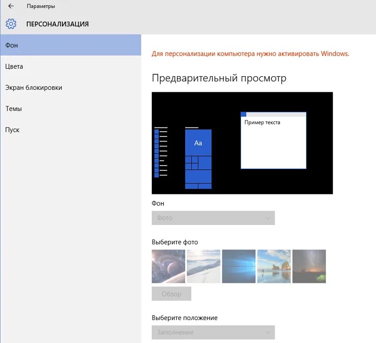Screen dimensions: 376x343
Task: Select the surfer photo thumbnail
Action: click(274, 266)
